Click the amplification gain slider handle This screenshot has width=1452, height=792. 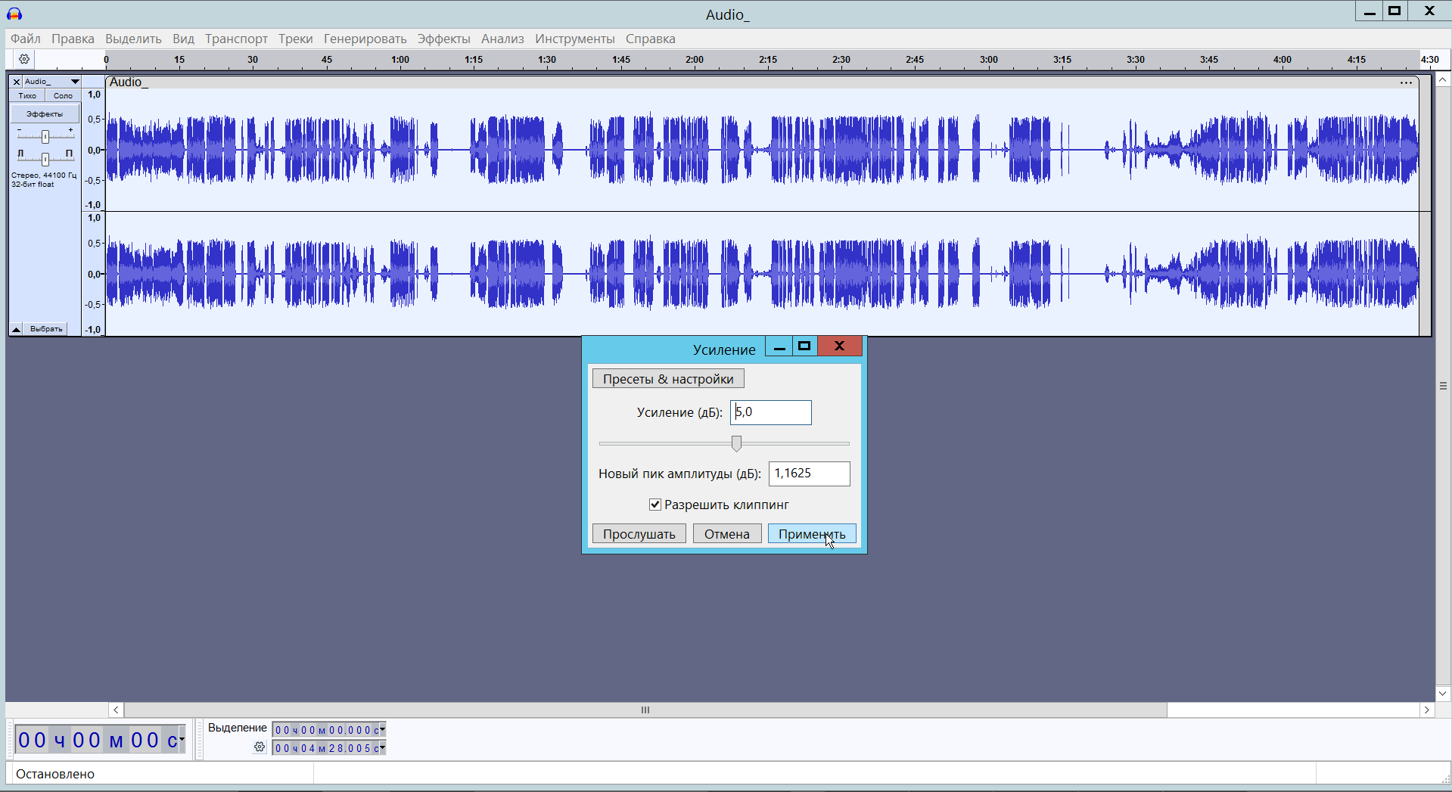click(x=736, y=443)
